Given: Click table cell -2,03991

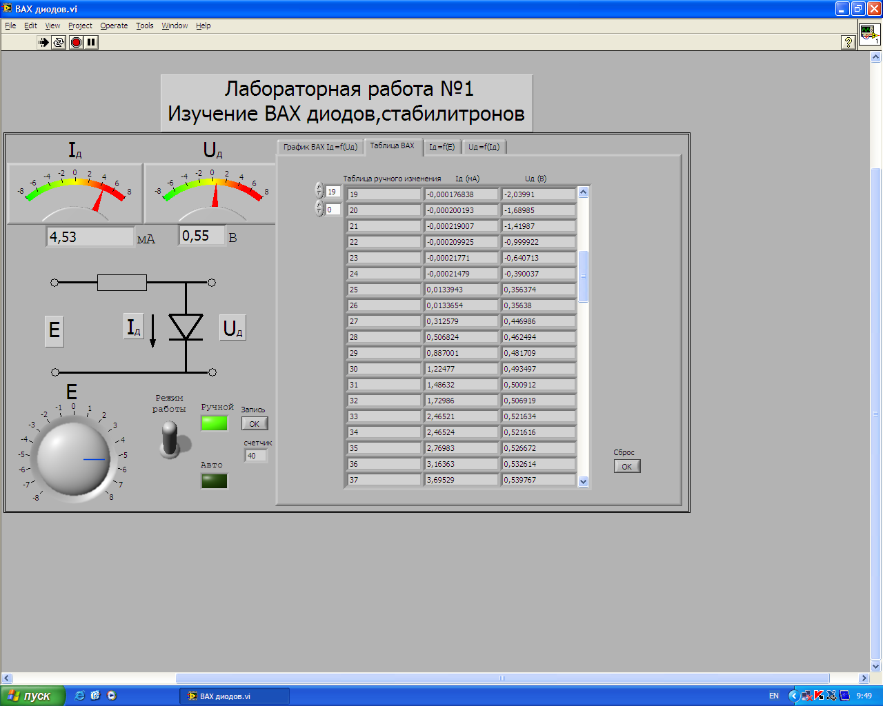Looking at the screenshot, I should pos(538,194).
